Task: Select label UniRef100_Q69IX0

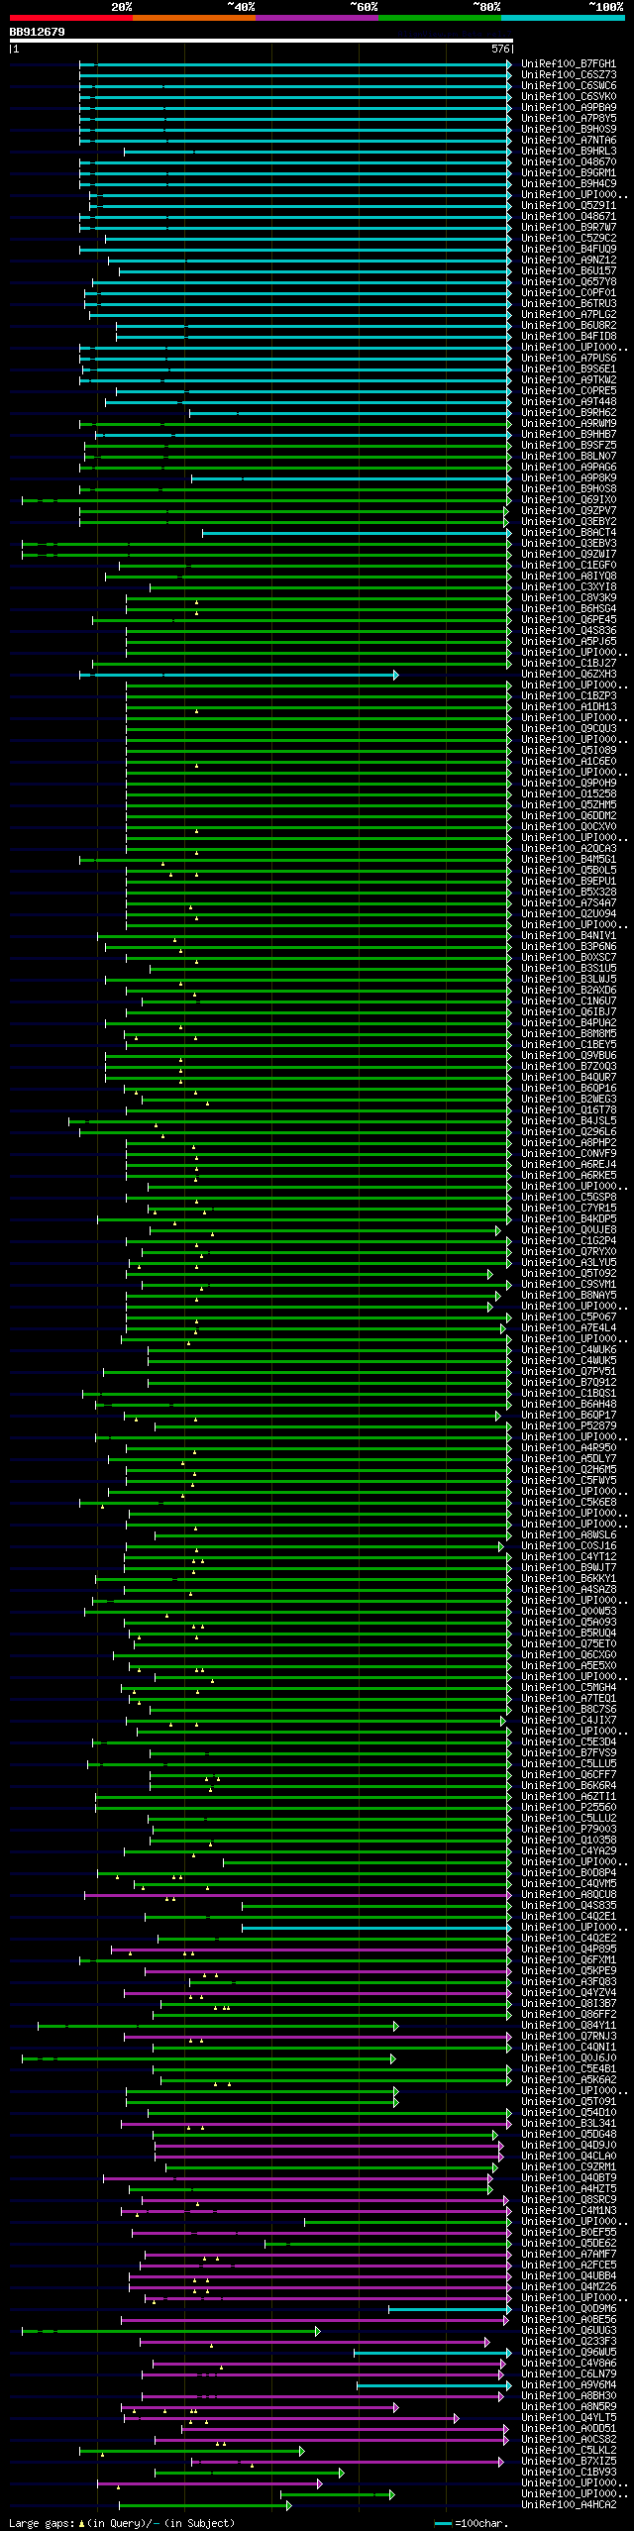Action: (x=569, y=500)
